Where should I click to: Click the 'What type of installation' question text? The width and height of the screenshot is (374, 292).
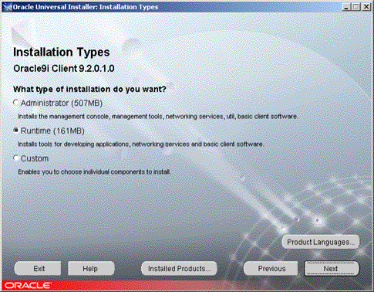[x=89, y=89]
